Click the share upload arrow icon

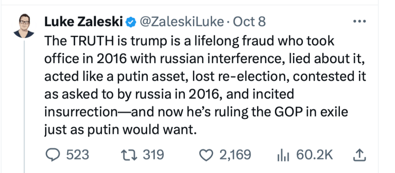[359, 155]
